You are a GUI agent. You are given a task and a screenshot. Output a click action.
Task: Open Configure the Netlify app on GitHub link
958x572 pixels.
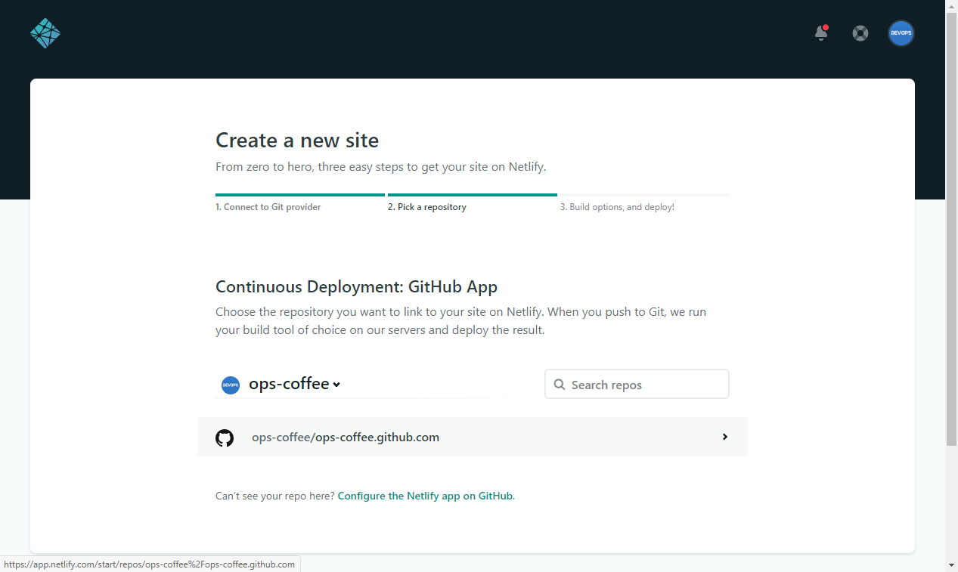coord(426,496)
